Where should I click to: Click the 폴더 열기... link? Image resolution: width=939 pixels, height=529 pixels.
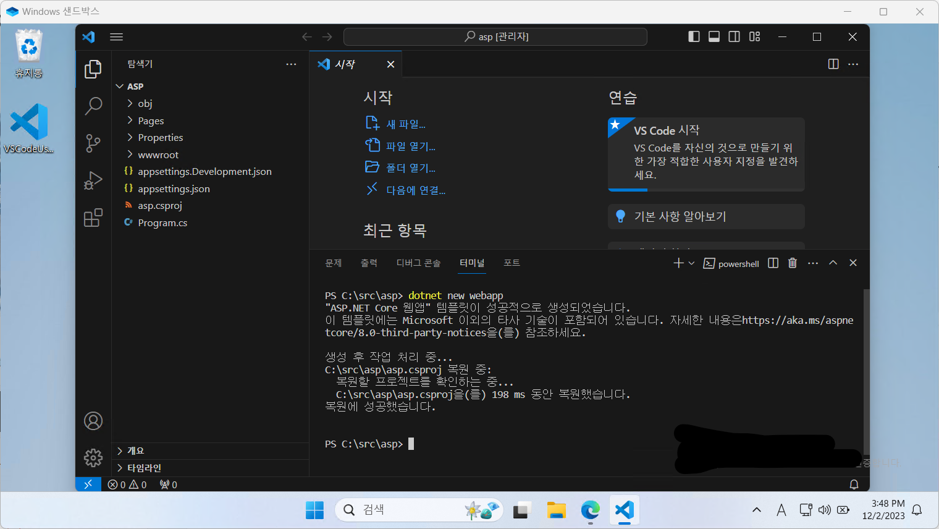tap(411, 168)
